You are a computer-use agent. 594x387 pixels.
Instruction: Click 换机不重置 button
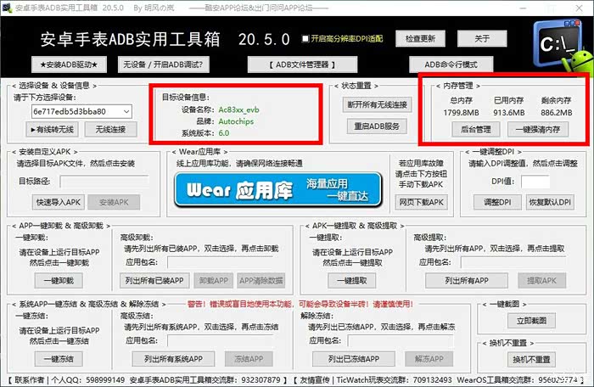[531, 360]
